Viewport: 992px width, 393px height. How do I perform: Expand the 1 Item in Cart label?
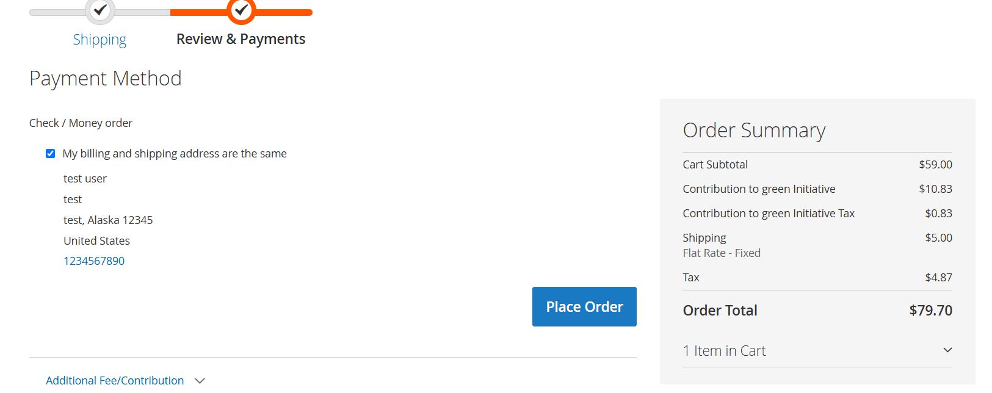724,351
